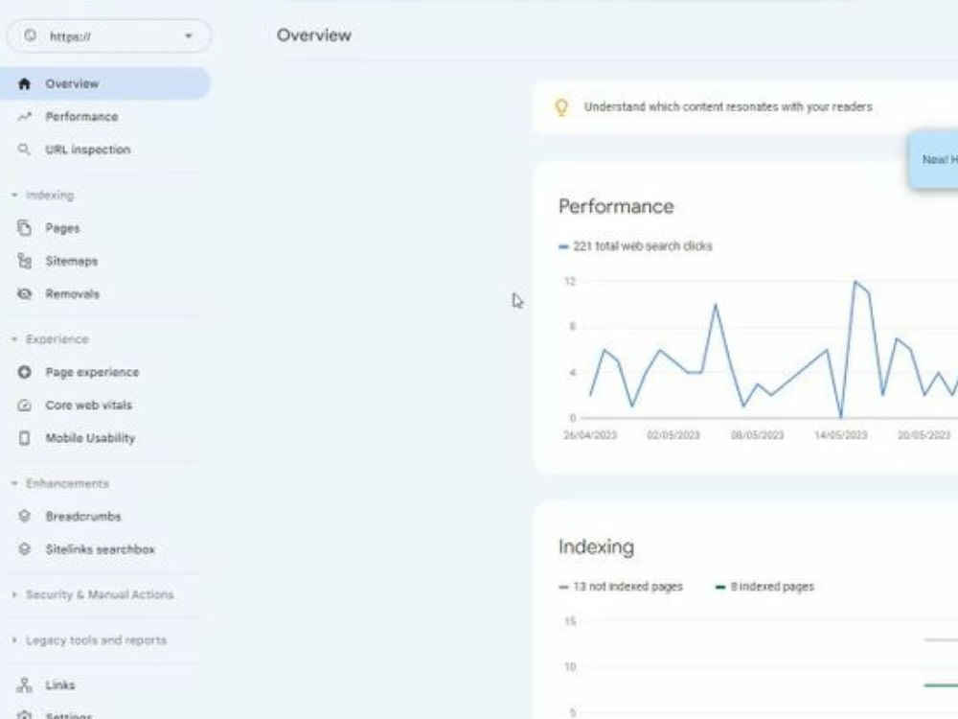Image resolution: width=958 pixels, height=719 pixels.
Task: Select Sitemaps in the sidebar
Action: click(105, 261)
